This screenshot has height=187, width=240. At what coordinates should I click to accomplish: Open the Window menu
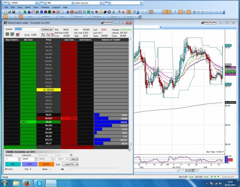pyautogui.click(x=45, y=7)
